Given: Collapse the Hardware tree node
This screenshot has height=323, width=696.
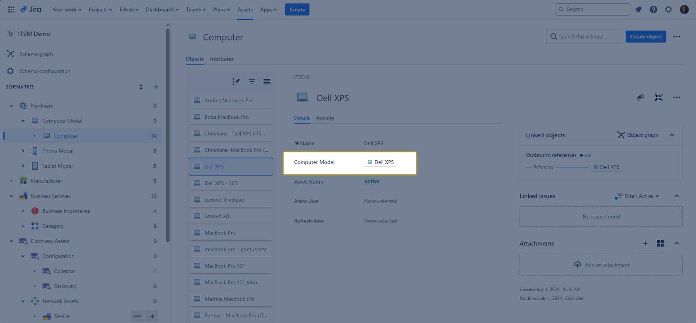Looking at the screenshot, I should (x=11, y=106).
